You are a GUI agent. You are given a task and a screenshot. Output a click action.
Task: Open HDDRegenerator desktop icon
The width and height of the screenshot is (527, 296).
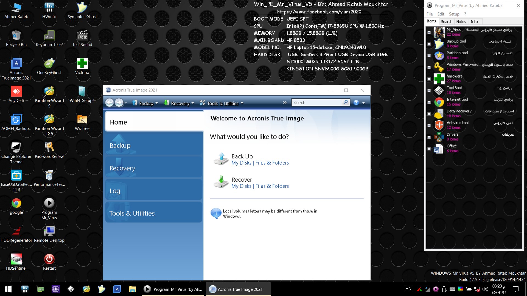pyautogui.click(x=16, y=234)
